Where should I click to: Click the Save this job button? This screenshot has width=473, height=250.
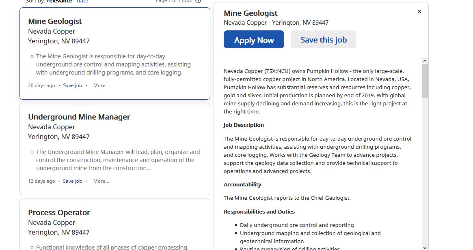coord(323,39)
